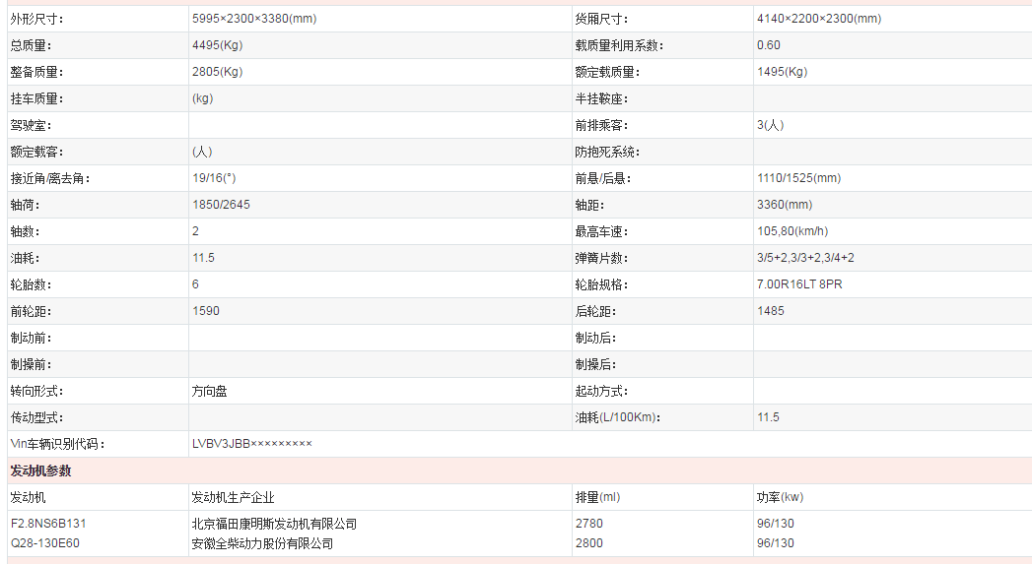Select the VIN code LVBV3JBB×××××××××
1032x564 pixels.
tap(251, 444)
